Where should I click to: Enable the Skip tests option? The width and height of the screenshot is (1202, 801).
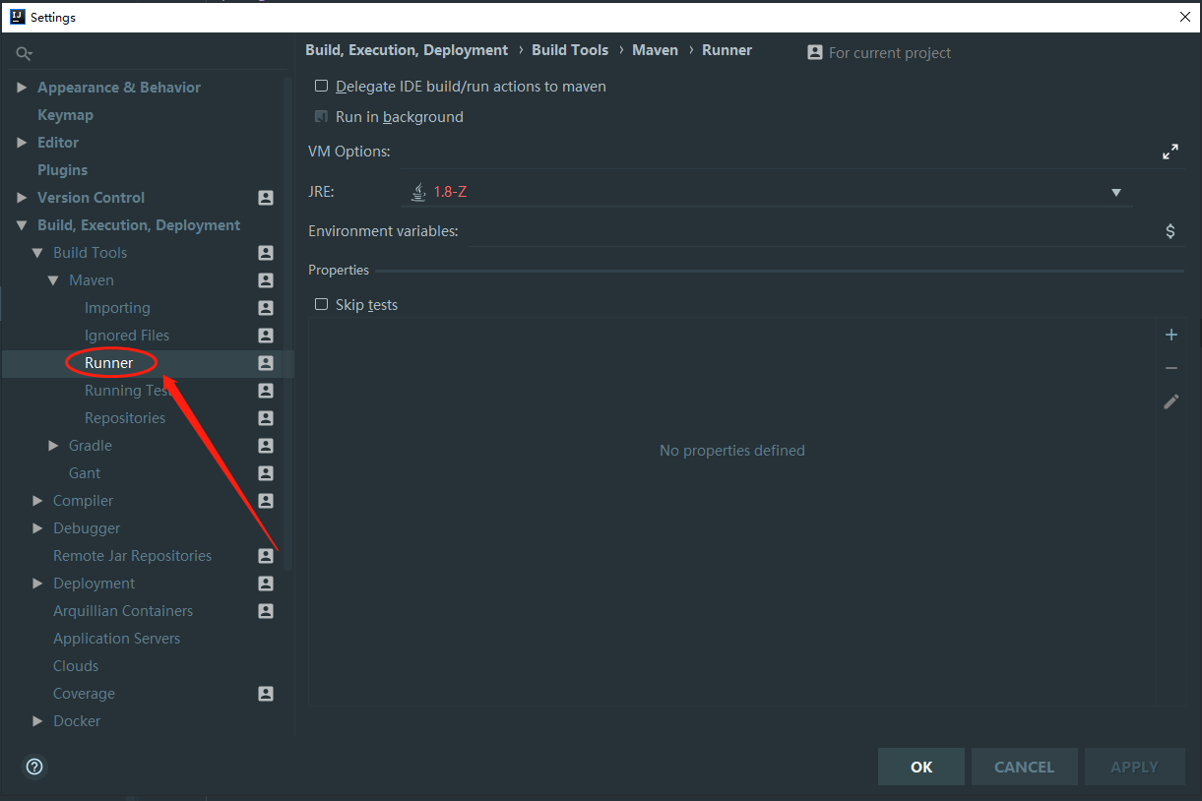(x=321, y=304)
